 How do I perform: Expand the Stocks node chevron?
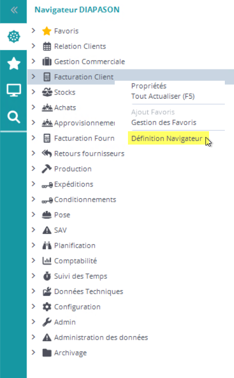click(x=34, y=92)
